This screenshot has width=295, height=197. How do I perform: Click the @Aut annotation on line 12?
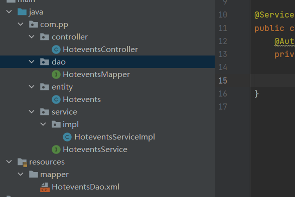click(x=284, y=41)
